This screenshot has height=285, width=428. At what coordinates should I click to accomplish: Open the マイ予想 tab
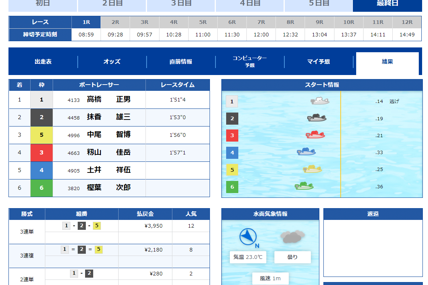[319, 61]
